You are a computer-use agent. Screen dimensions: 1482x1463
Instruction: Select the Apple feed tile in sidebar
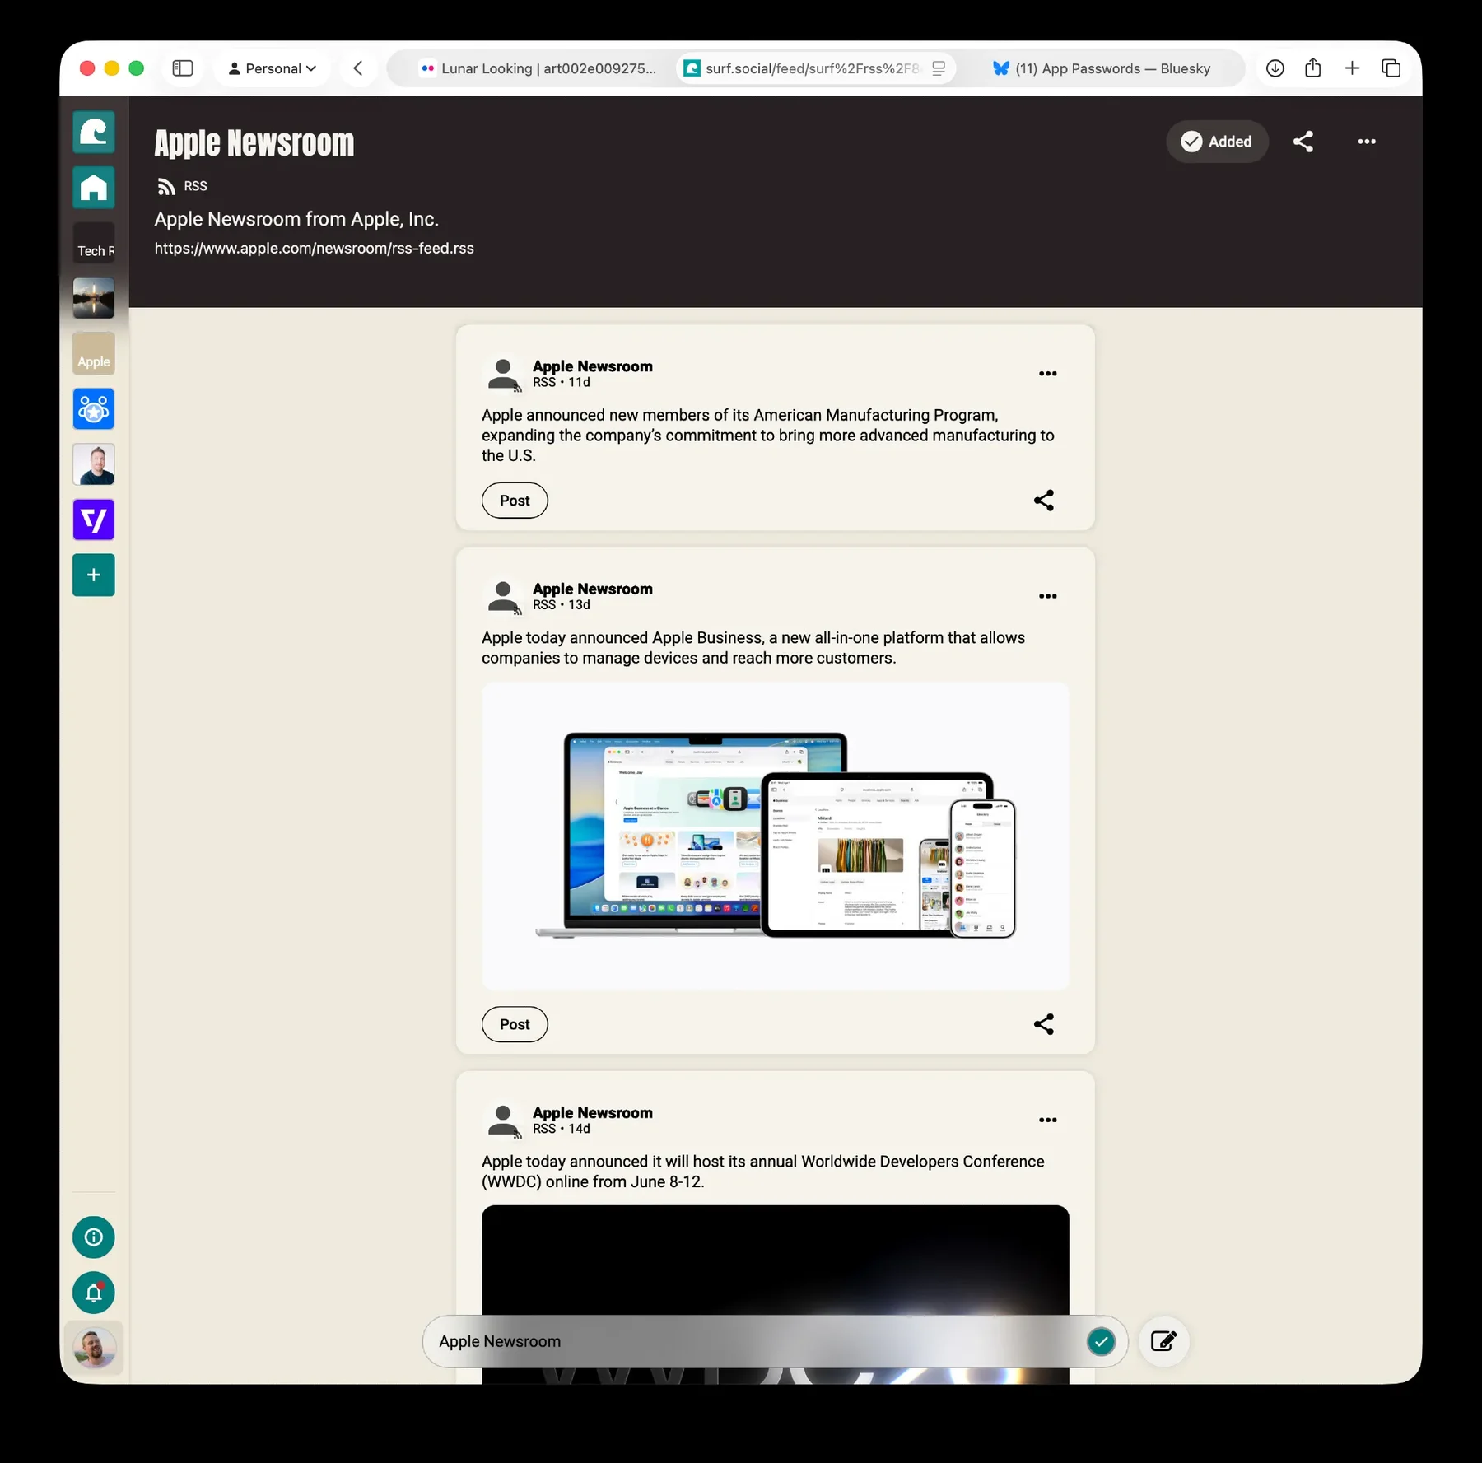pyautogui.click(x=93, y=354)
